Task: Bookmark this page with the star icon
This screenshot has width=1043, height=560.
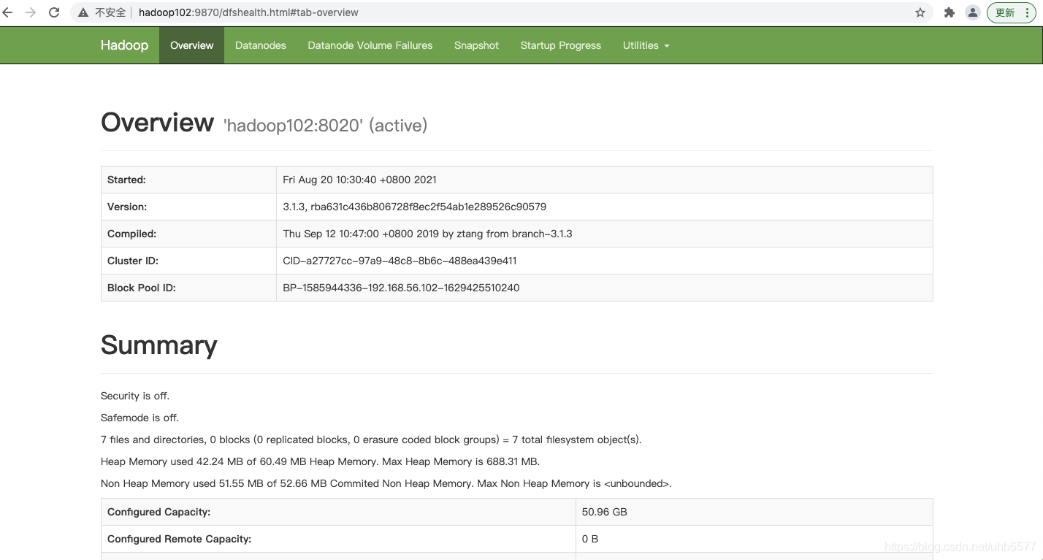Action: pyautogui.click(x=920, y=12)
